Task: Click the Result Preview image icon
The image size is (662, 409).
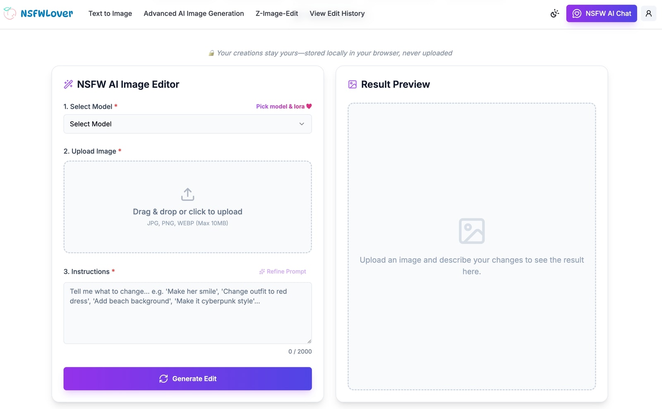Action: (x=353, y=84)
